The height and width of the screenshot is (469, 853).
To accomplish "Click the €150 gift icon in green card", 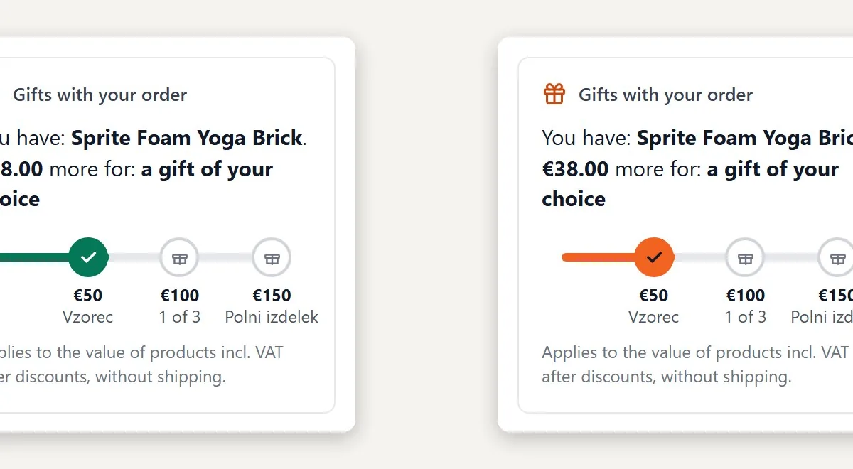I will 272,257.
